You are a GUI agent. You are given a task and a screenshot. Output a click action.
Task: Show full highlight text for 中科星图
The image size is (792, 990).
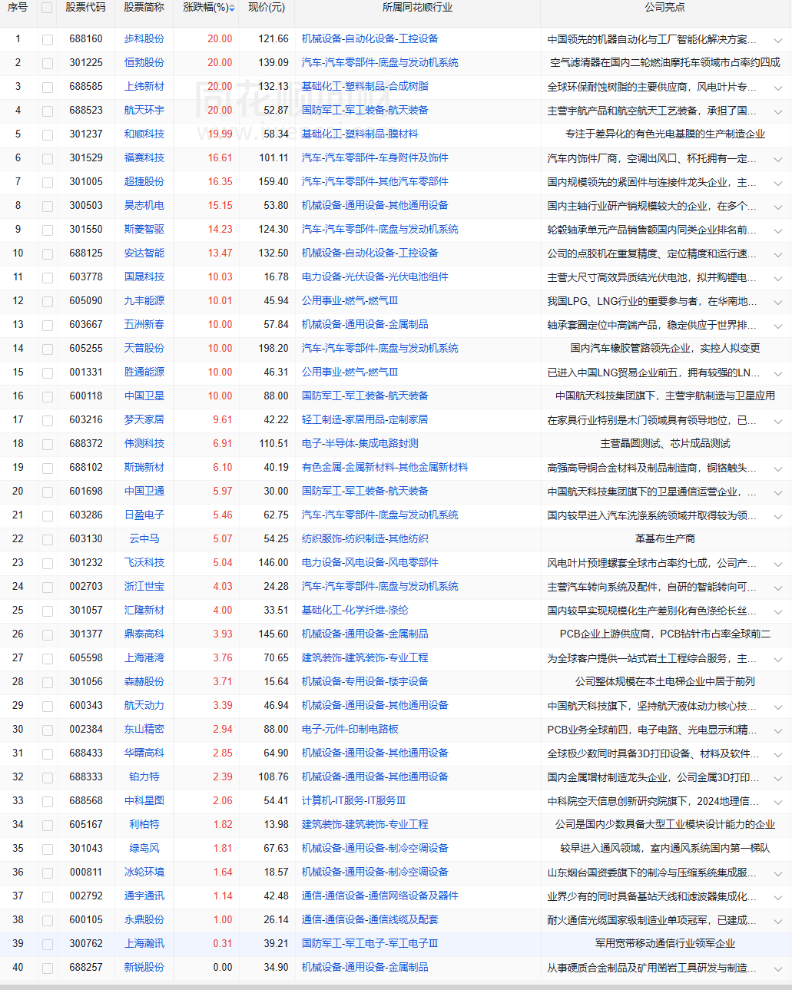click(x=777, y=802)
